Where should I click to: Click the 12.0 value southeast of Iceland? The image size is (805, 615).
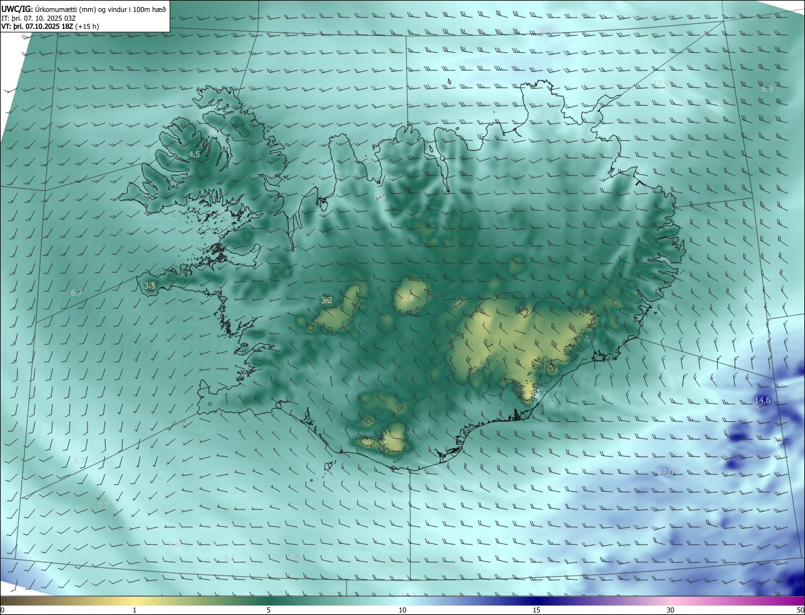pyautogui.click(x=665, y=472)
